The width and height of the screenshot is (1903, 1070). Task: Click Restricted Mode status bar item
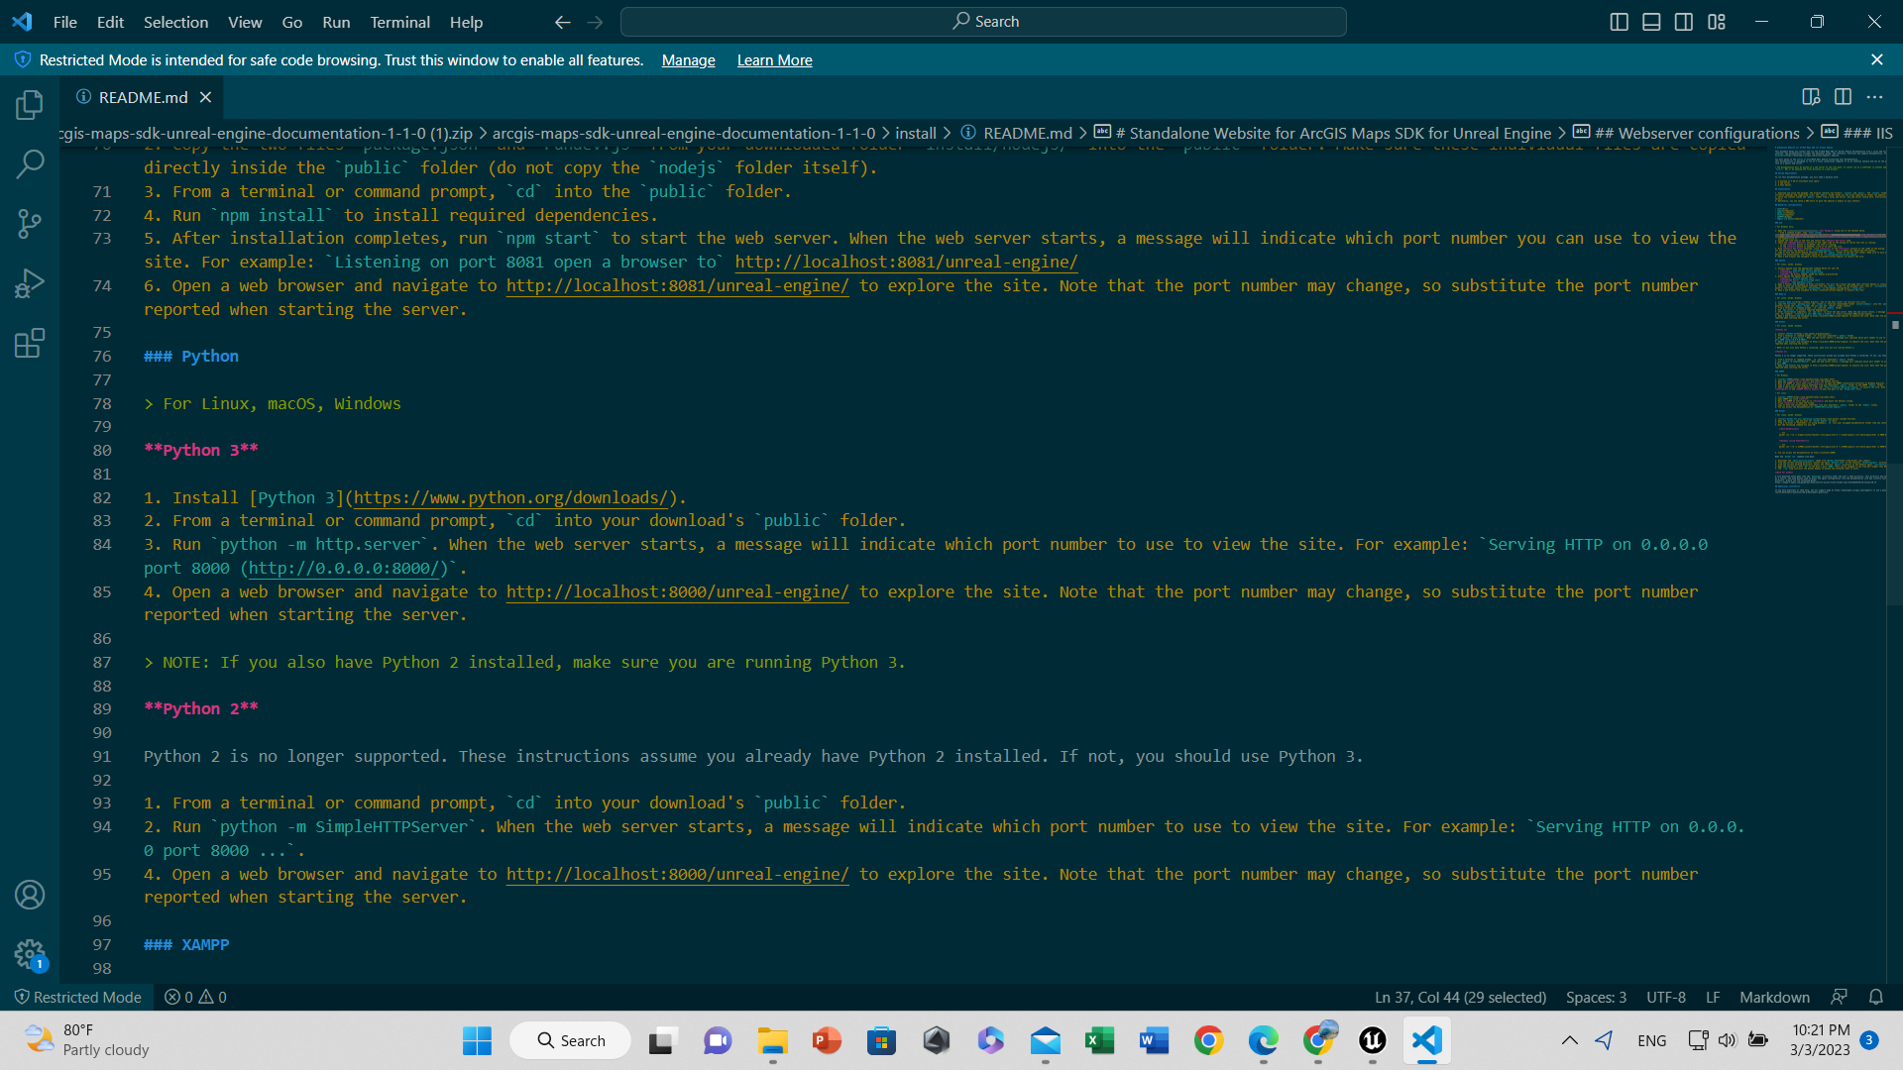click(77, 997)
